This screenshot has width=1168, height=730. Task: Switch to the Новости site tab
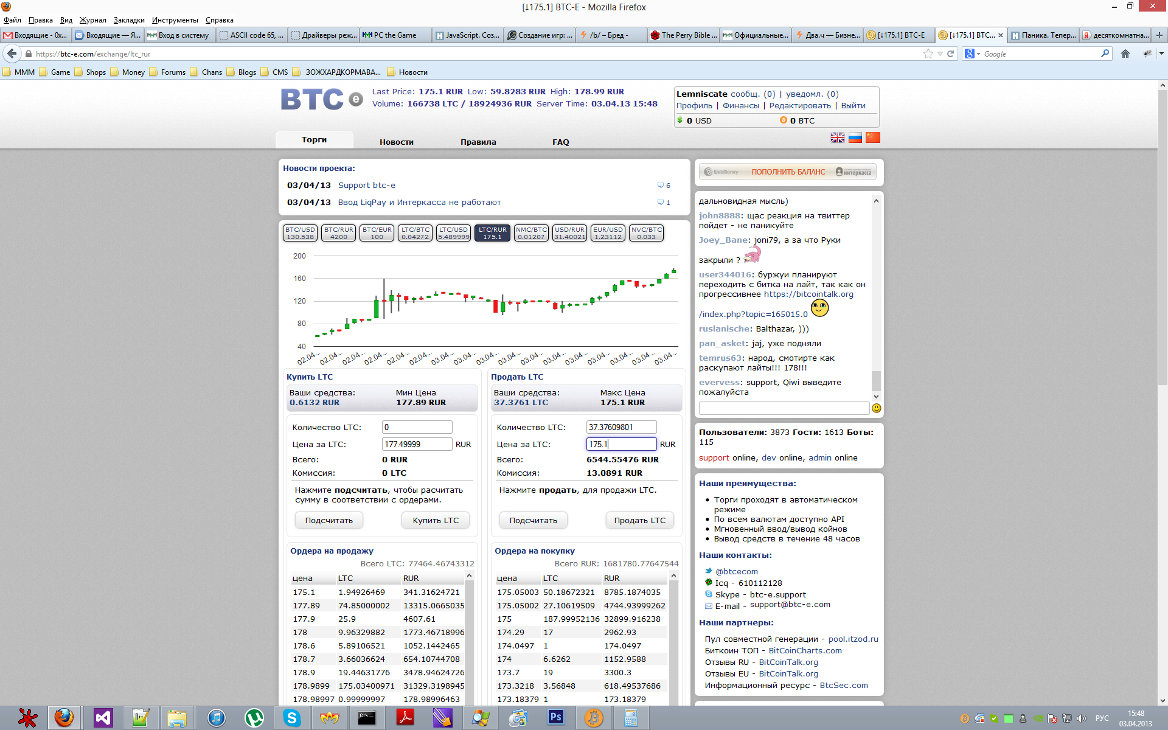(396, 142)
